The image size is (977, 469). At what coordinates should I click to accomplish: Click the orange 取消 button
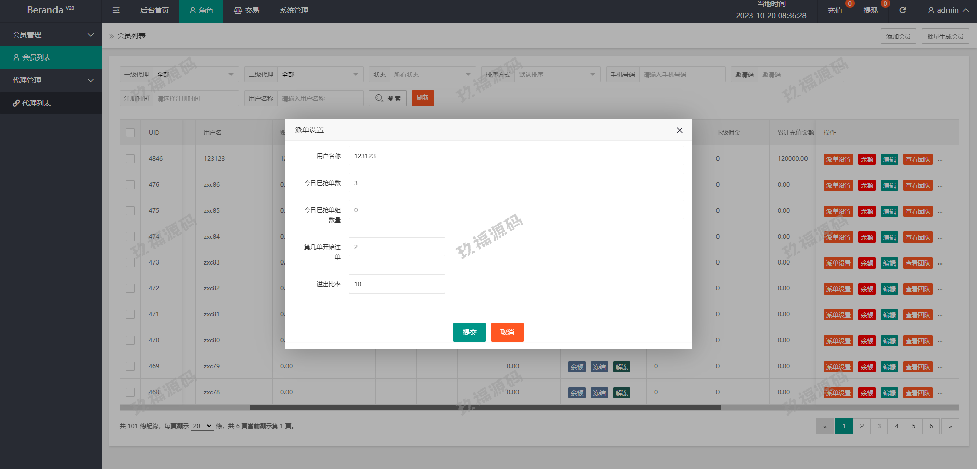507,332
